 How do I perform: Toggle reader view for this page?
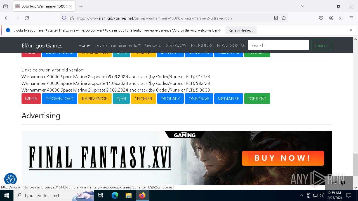(276, 18)
